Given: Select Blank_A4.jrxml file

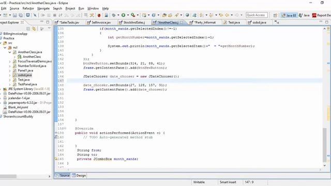Looking at the screenshot, I should pyautogui.click(x=18, y=107).
